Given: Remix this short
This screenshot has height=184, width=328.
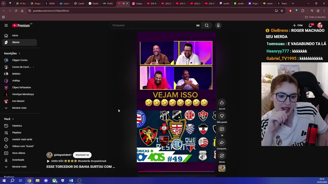Looking at the screenshot, I should (222, 156).
